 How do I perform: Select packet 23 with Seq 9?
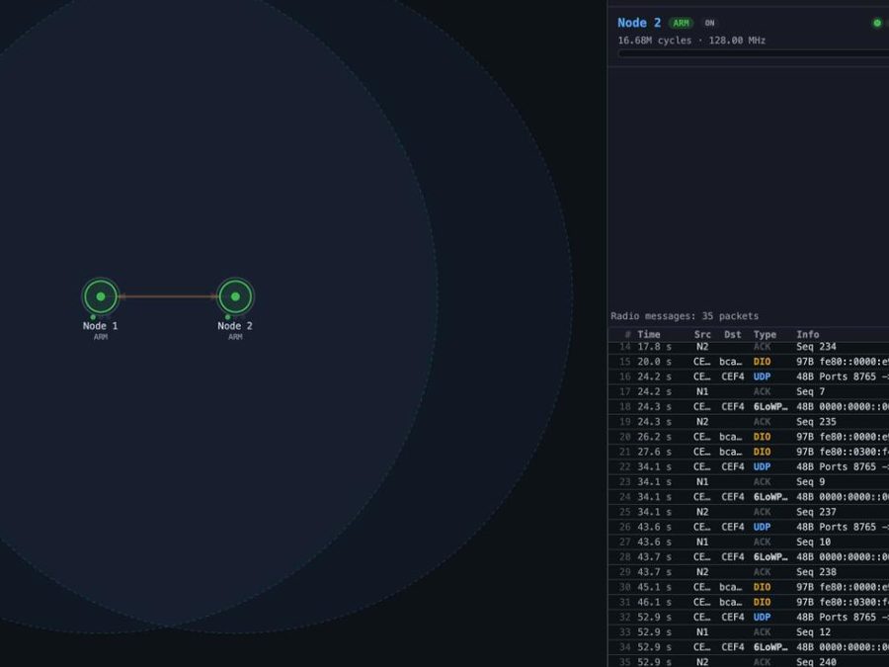(x=749, y=481)
